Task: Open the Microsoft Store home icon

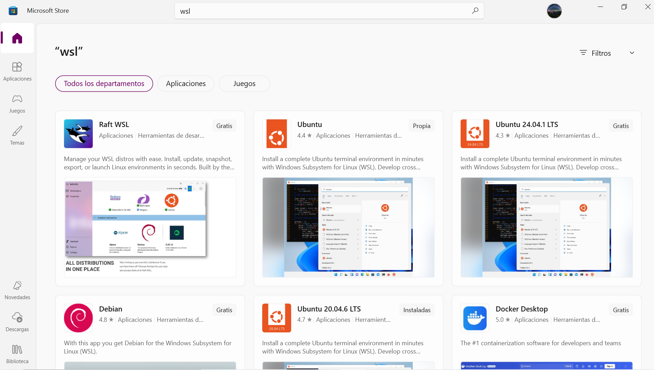Action: coord(17,38)
